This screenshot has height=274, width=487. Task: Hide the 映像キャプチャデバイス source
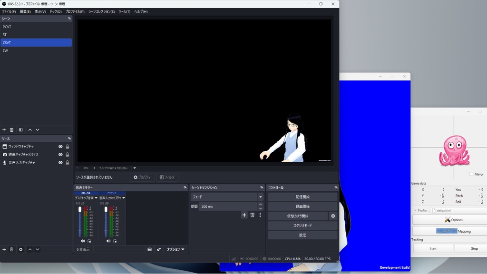click(60, 155)
